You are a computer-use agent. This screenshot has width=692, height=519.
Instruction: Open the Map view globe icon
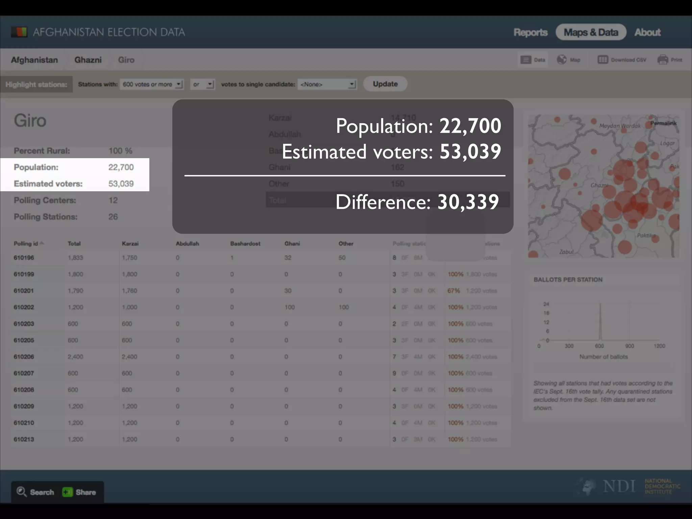click(x=562, y=60)
